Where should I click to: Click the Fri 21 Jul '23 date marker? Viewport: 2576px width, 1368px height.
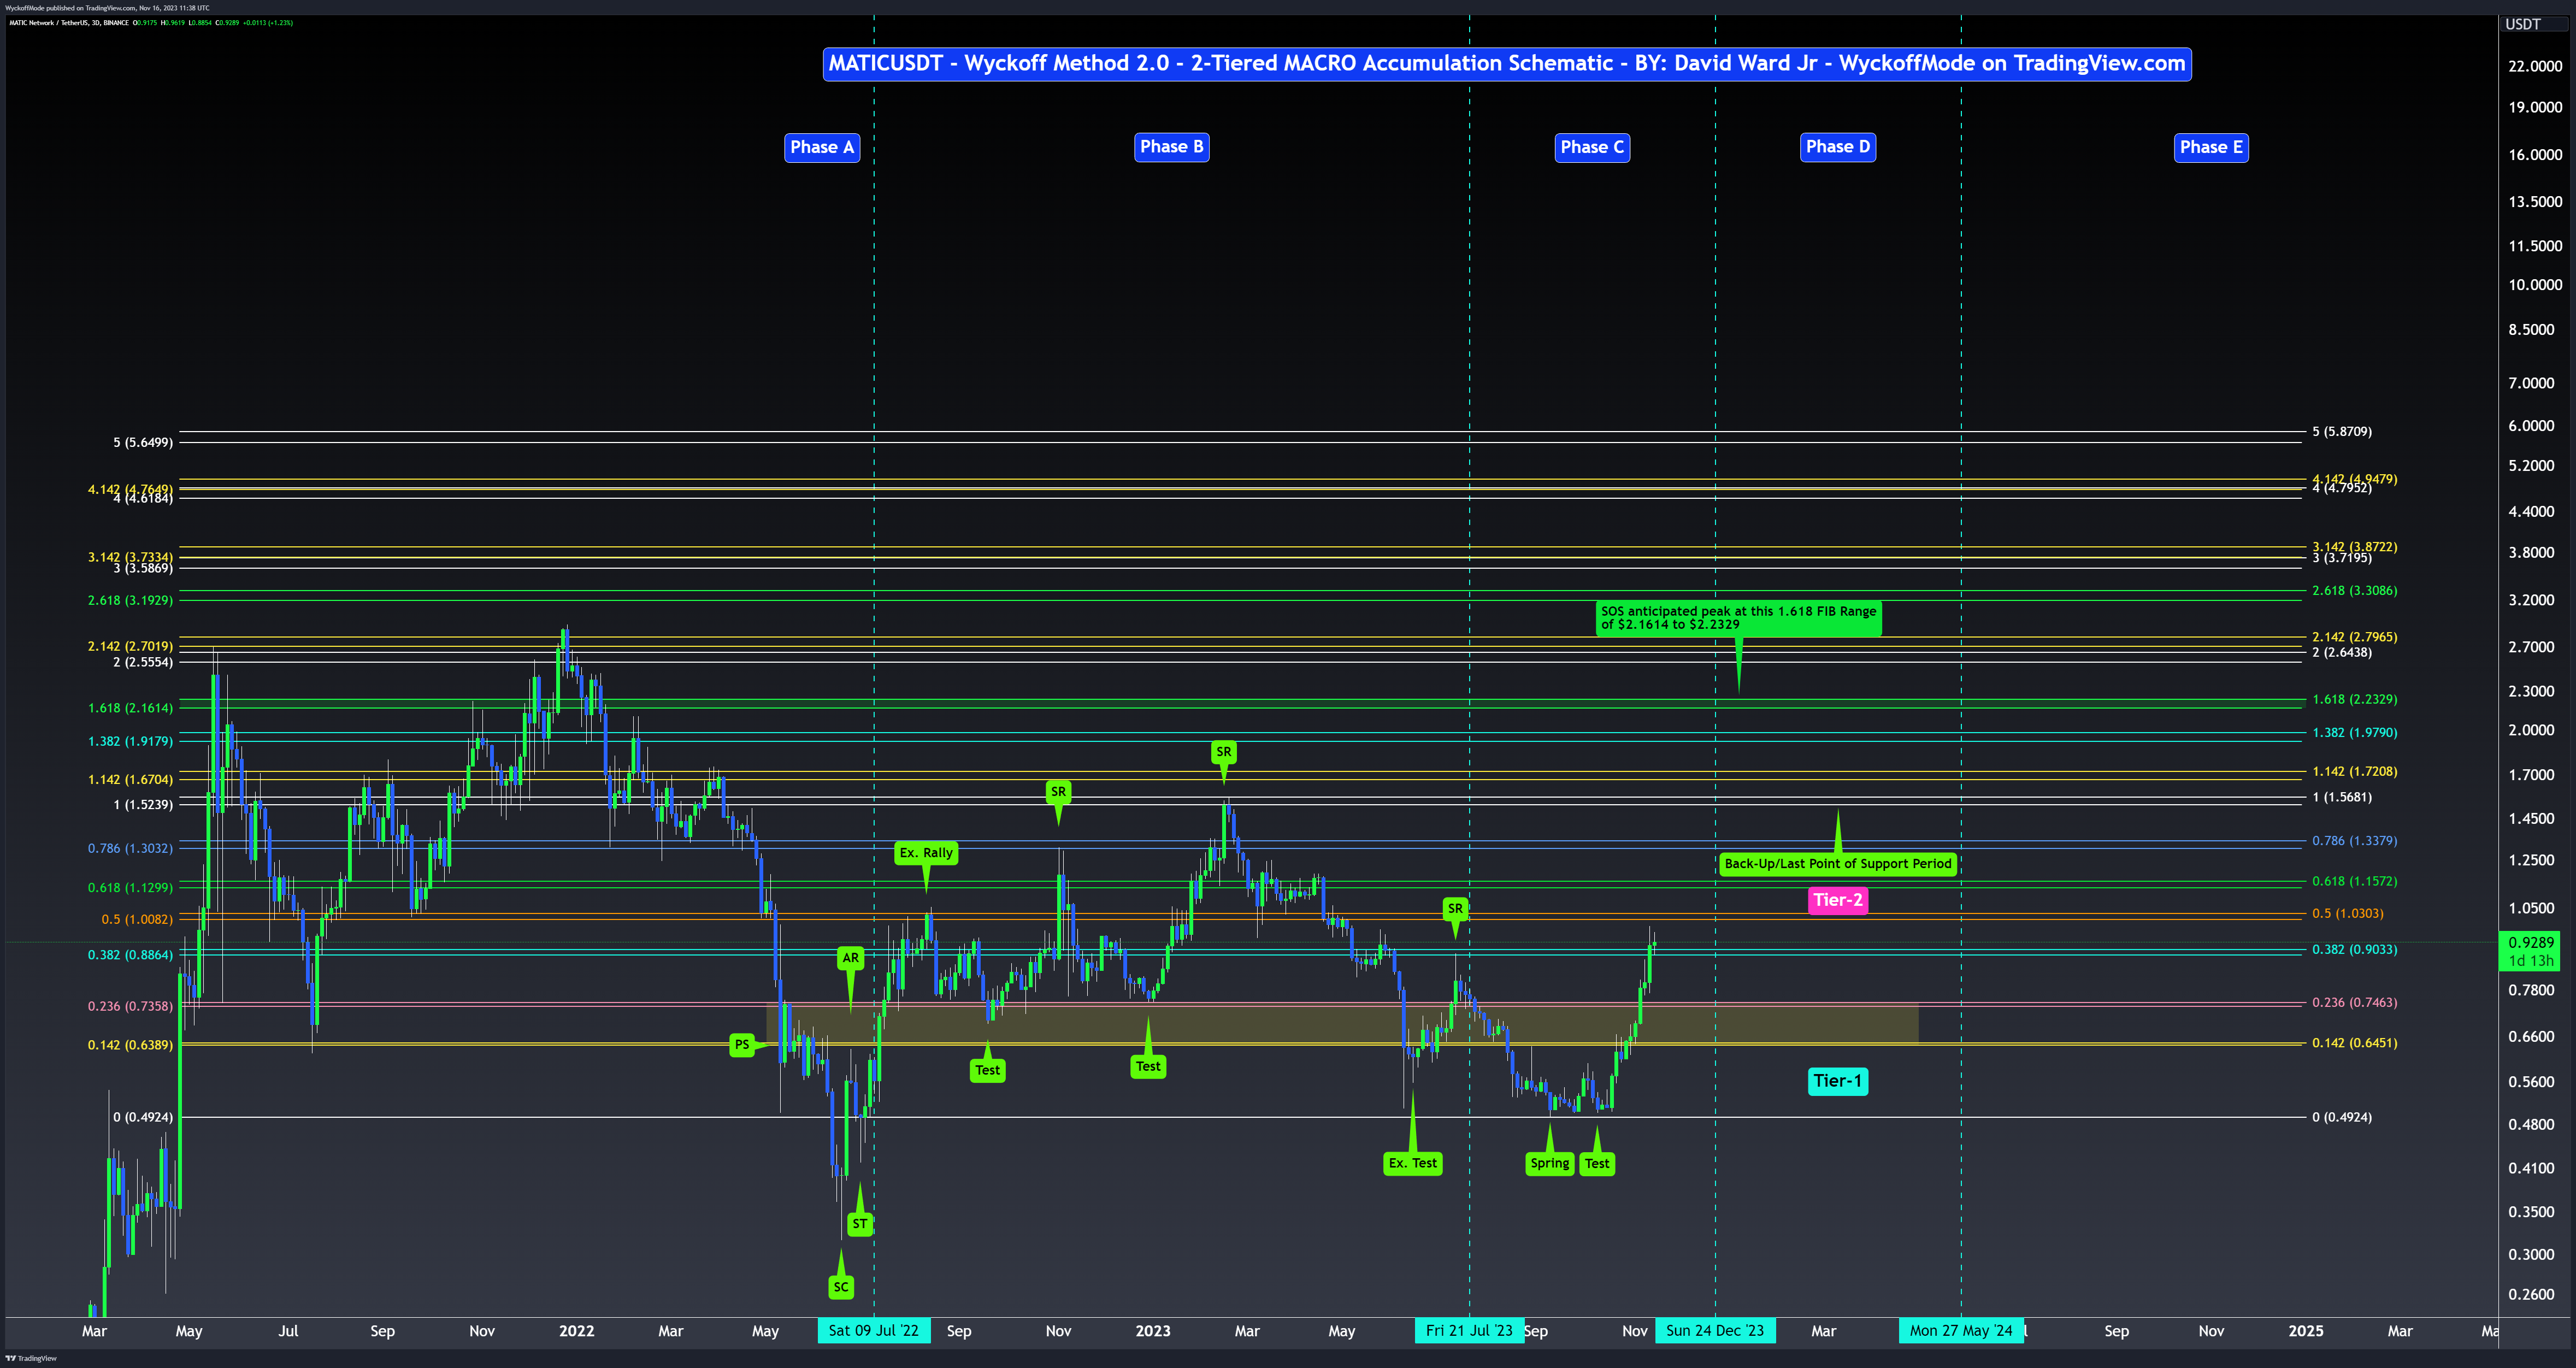coord(1469,1331)
